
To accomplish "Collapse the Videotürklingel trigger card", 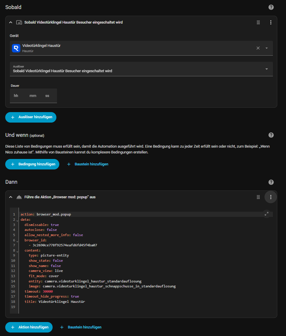I will [x=11, y=22].
